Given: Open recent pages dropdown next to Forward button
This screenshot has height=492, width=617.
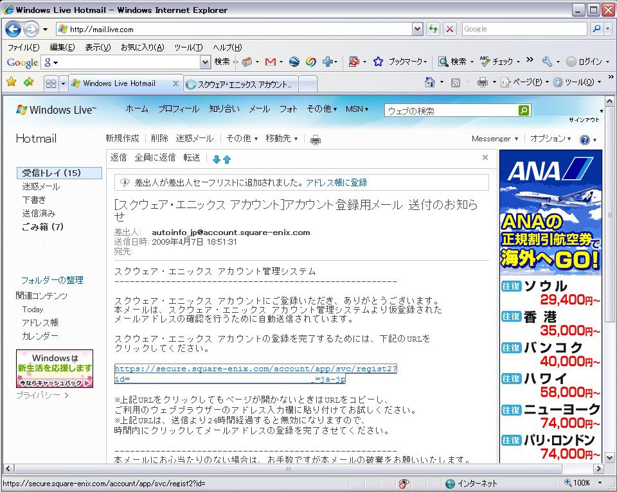Looking at the screenshot, I should click(x=45, y=30).
